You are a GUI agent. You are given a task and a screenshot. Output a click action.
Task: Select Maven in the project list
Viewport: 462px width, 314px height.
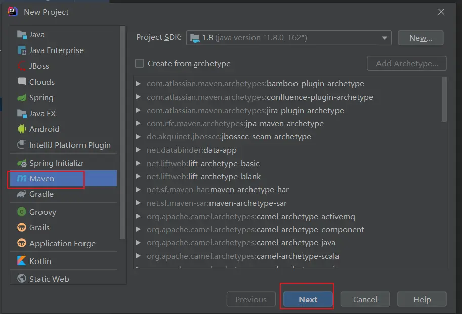[41, 179]
